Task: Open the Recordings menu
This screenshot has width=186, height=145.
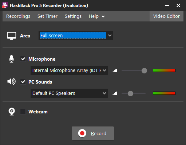Action: pyautogui.click(x=18, y=16)
